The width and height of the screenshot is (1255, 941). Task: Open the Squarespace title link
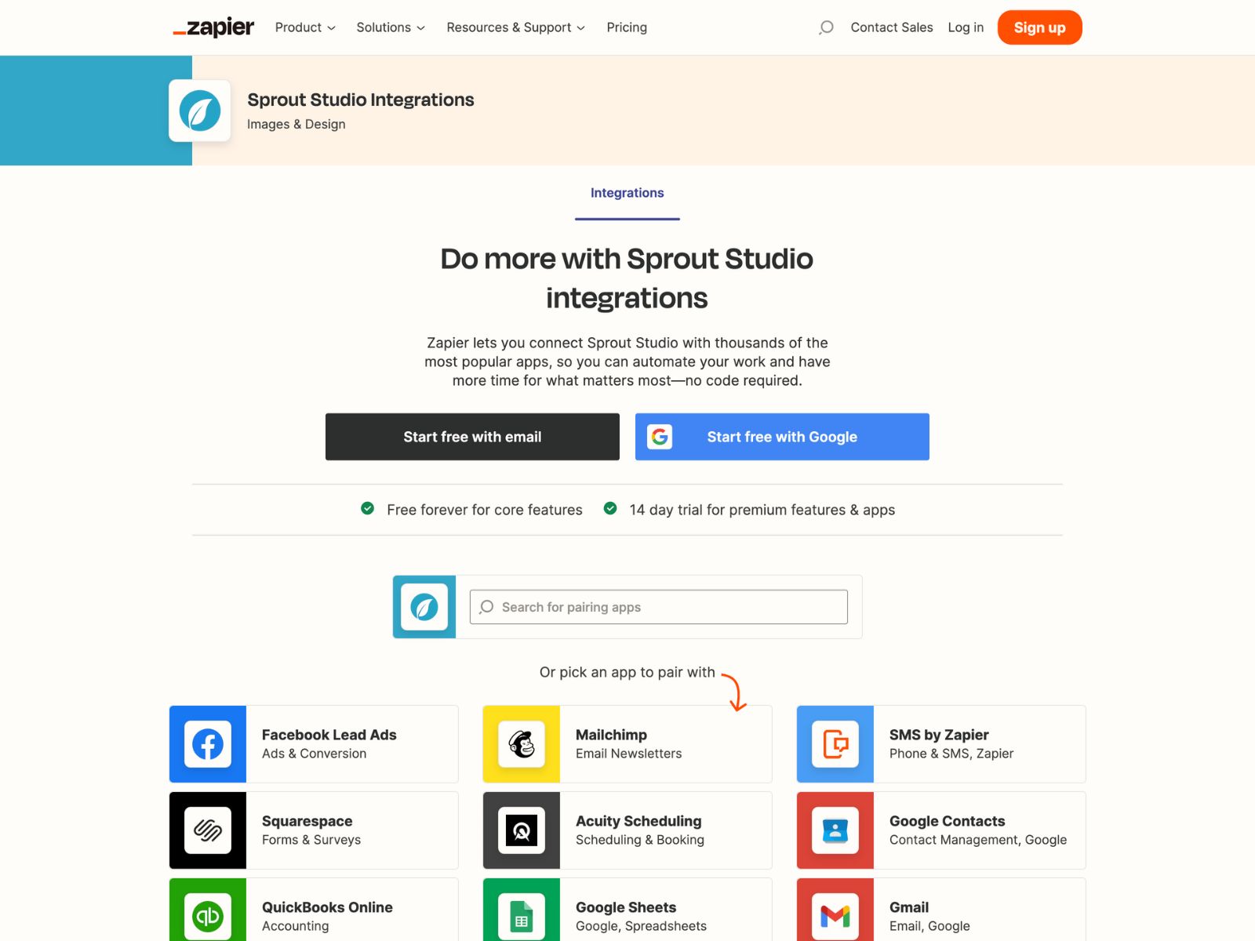point(307,821)
